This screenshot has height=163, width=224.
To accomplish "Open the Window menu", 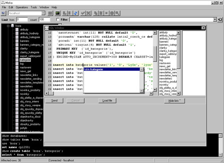I will (x=44, y=7).
